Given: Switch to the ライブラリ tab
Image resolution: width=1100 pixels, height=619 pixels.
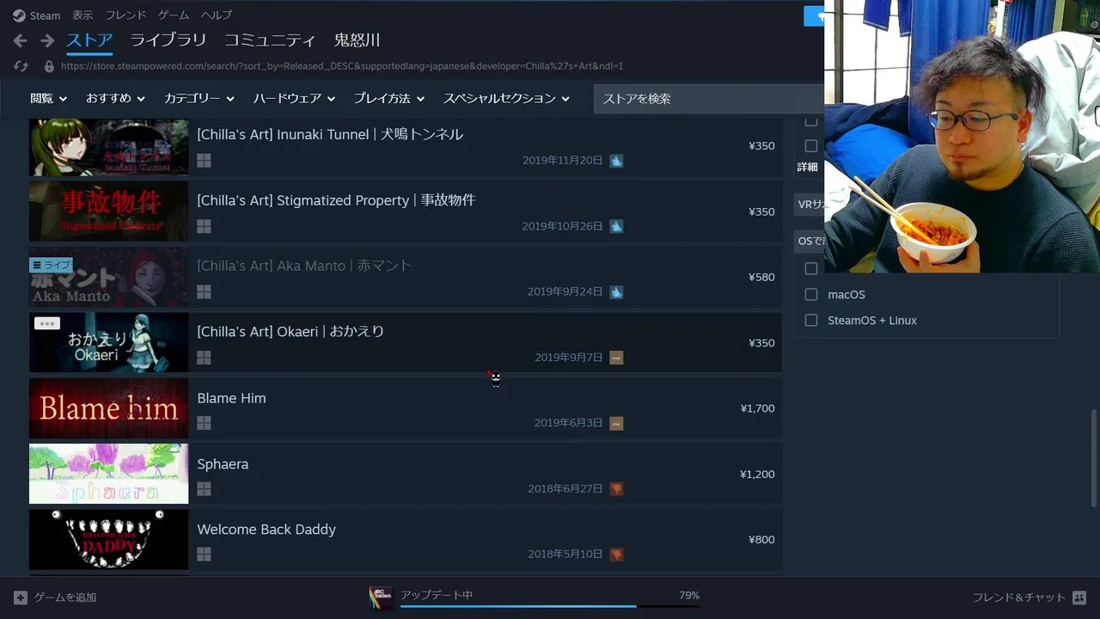Looking at the screenshot, I should (168, 40).
